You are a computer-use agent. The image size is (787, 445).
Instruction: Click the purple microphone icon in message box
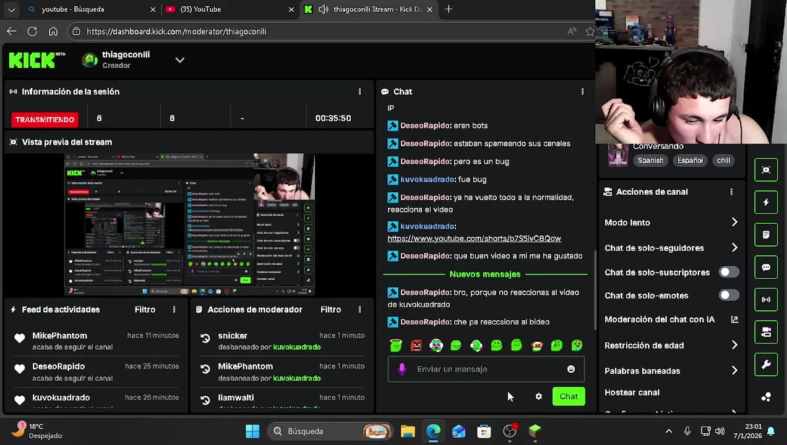point(402,369)
